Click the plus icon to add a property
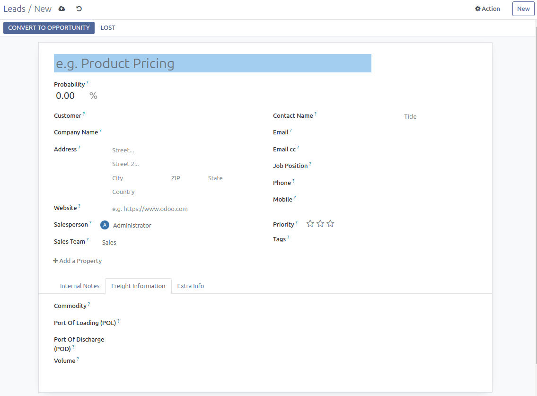 (55, 261)
